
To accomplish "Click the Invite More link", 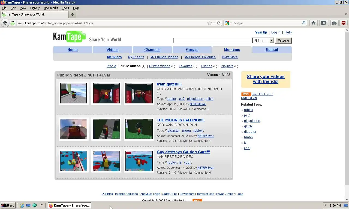I will [230, 57].
